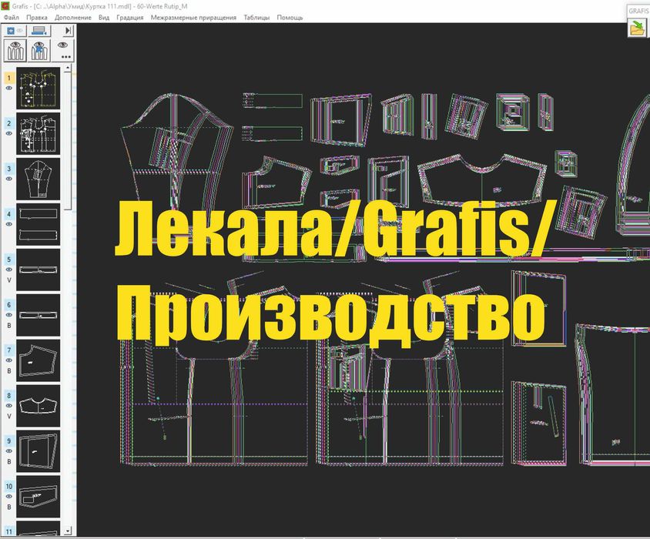Show all parts with the eye-over-pieces icon
Viewport: 650px width, 539px height.
(15, 51)
